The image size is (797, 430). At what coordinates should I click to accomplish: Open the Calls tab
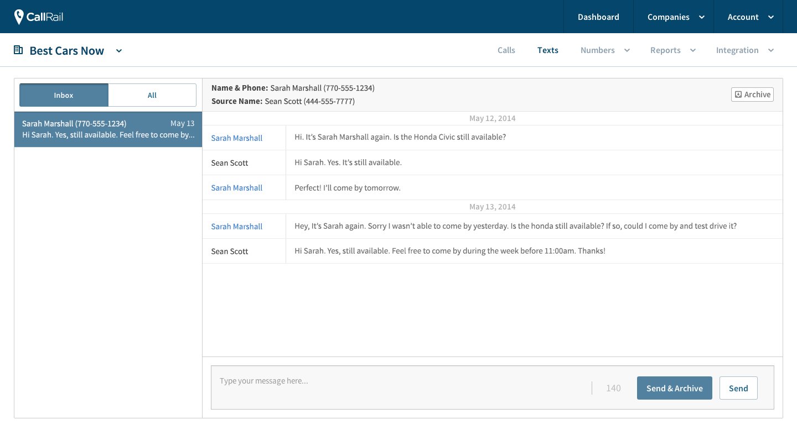click(506, 50)
